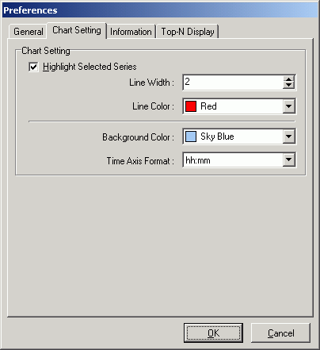Viewport: 320px width, 350px height.
Task: Open the Background Color dropdown arrow
Action: point(288,137)
